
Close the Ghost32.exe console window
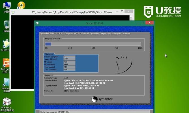pos(129,11)
